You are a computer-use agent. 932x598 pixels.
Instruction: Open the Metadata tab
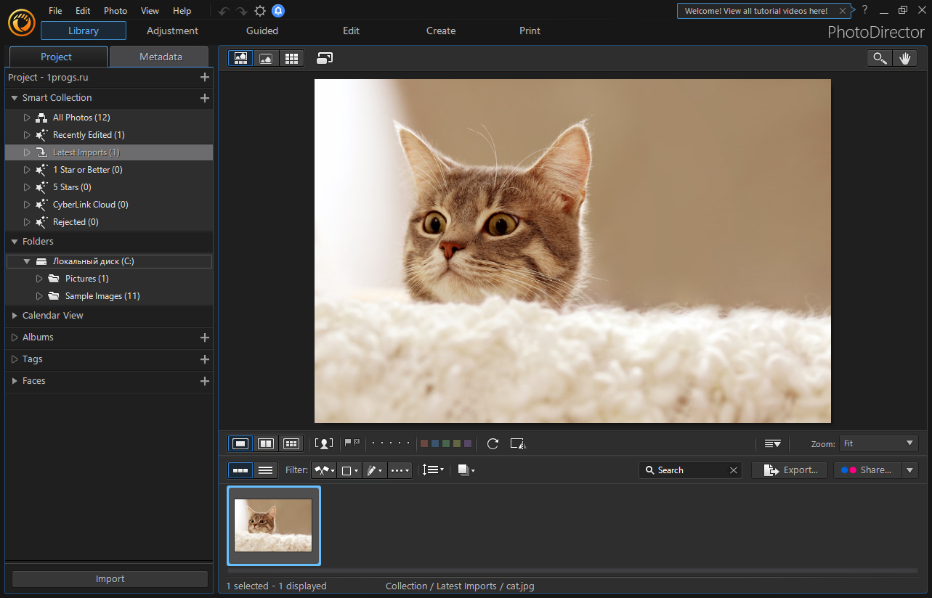(x=161, y=57)
